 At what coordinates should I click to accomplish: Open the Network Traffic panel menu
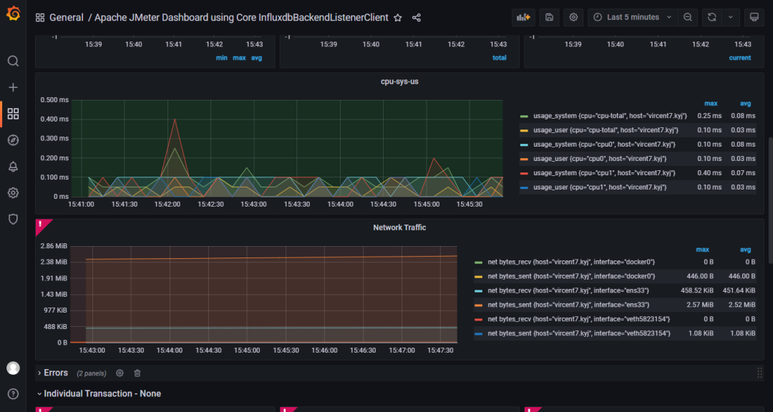click(x=399, y=227)
